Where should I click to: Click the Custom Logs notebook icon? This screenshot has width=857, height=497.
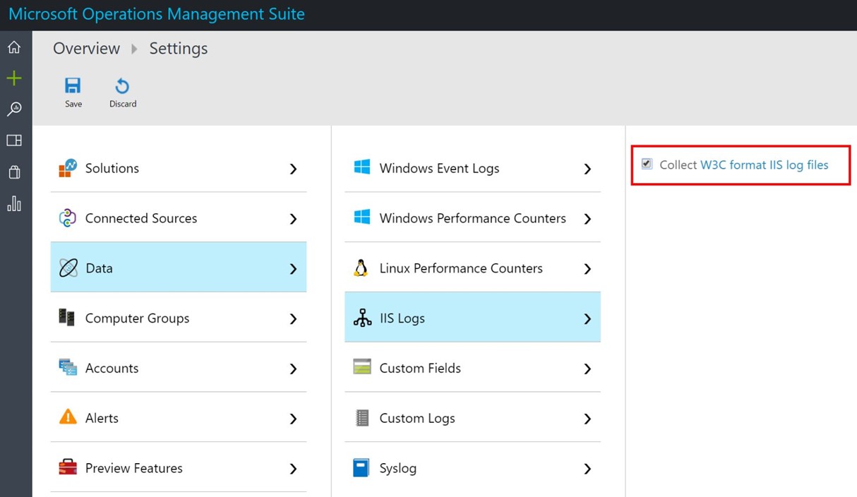[x=361, y=418]
